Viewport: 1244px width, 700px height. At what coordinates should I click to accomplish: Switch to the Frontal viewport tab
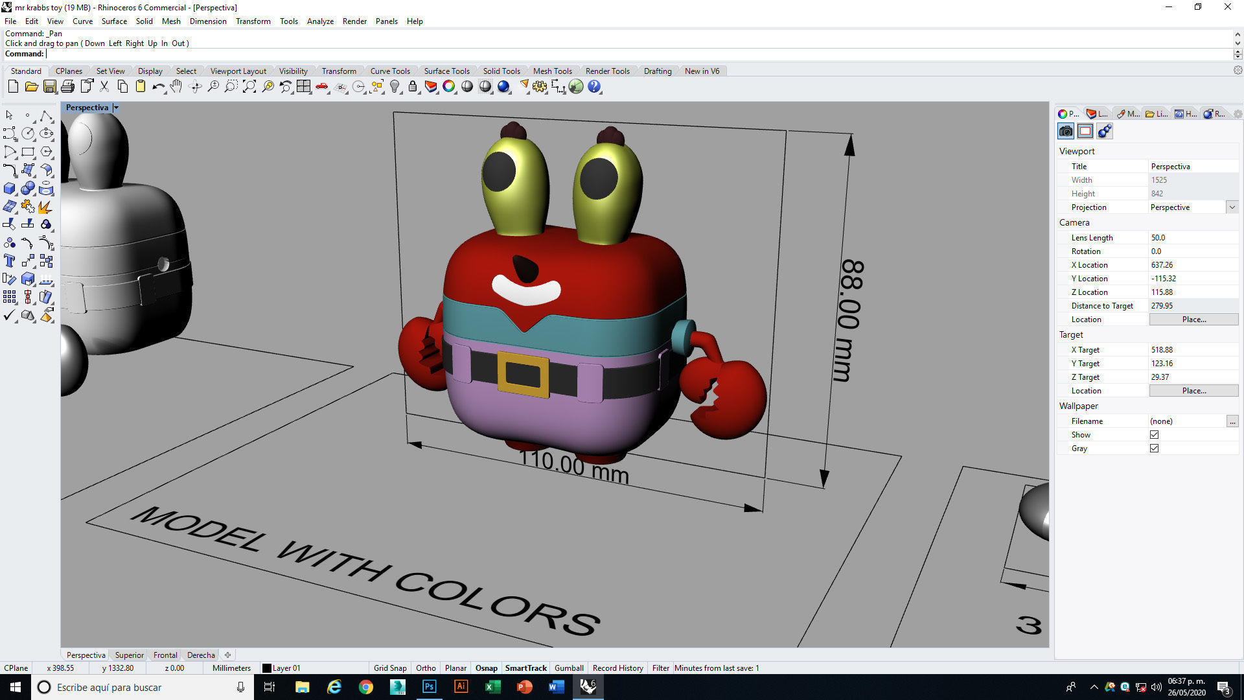click(x=165, y=655)
